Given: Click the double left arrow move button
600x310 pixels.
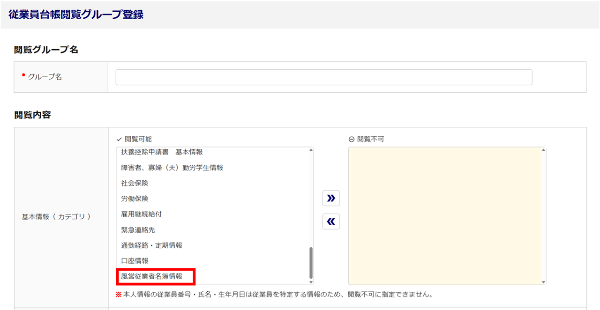Looking at the screenshot, I should tap(331, 221).
